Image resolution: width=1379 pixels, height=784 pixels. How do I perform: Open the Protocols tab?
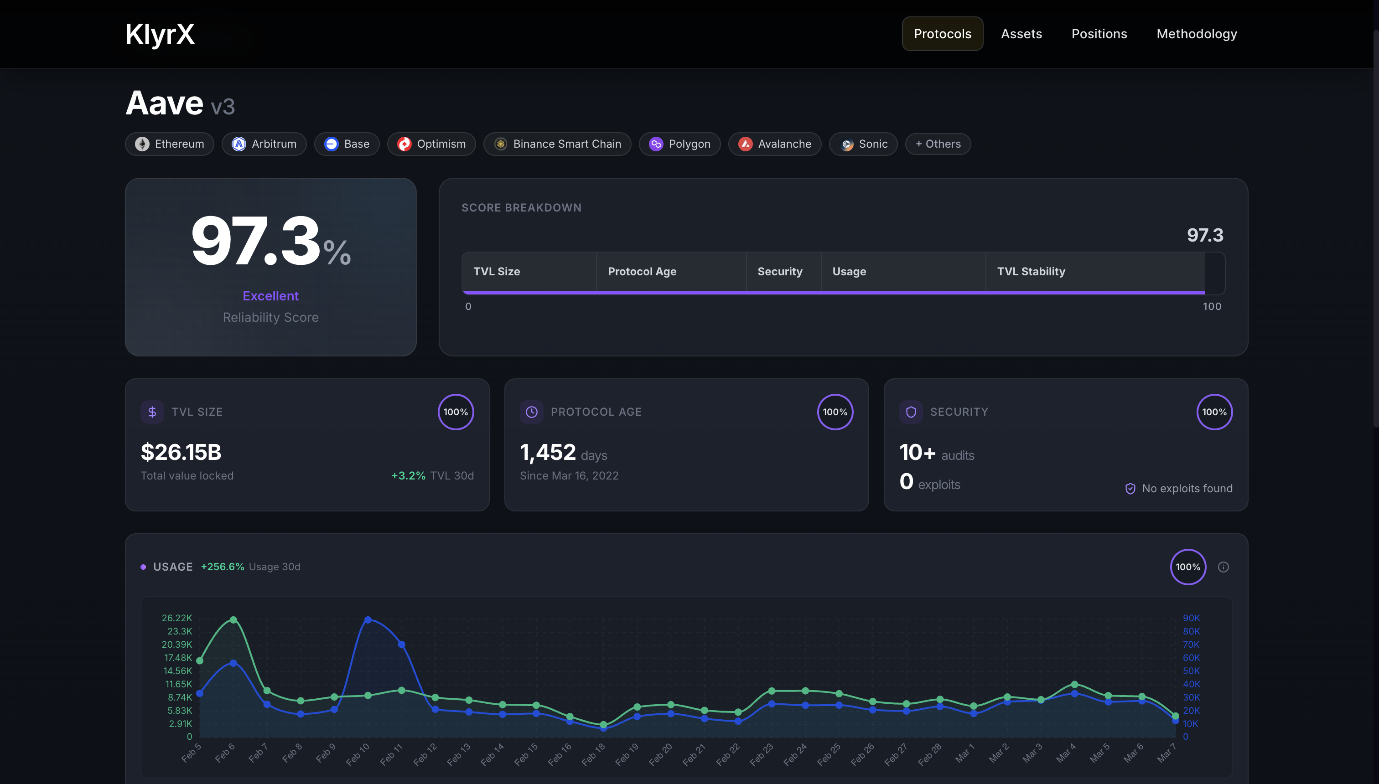click(x=942, y=34)
